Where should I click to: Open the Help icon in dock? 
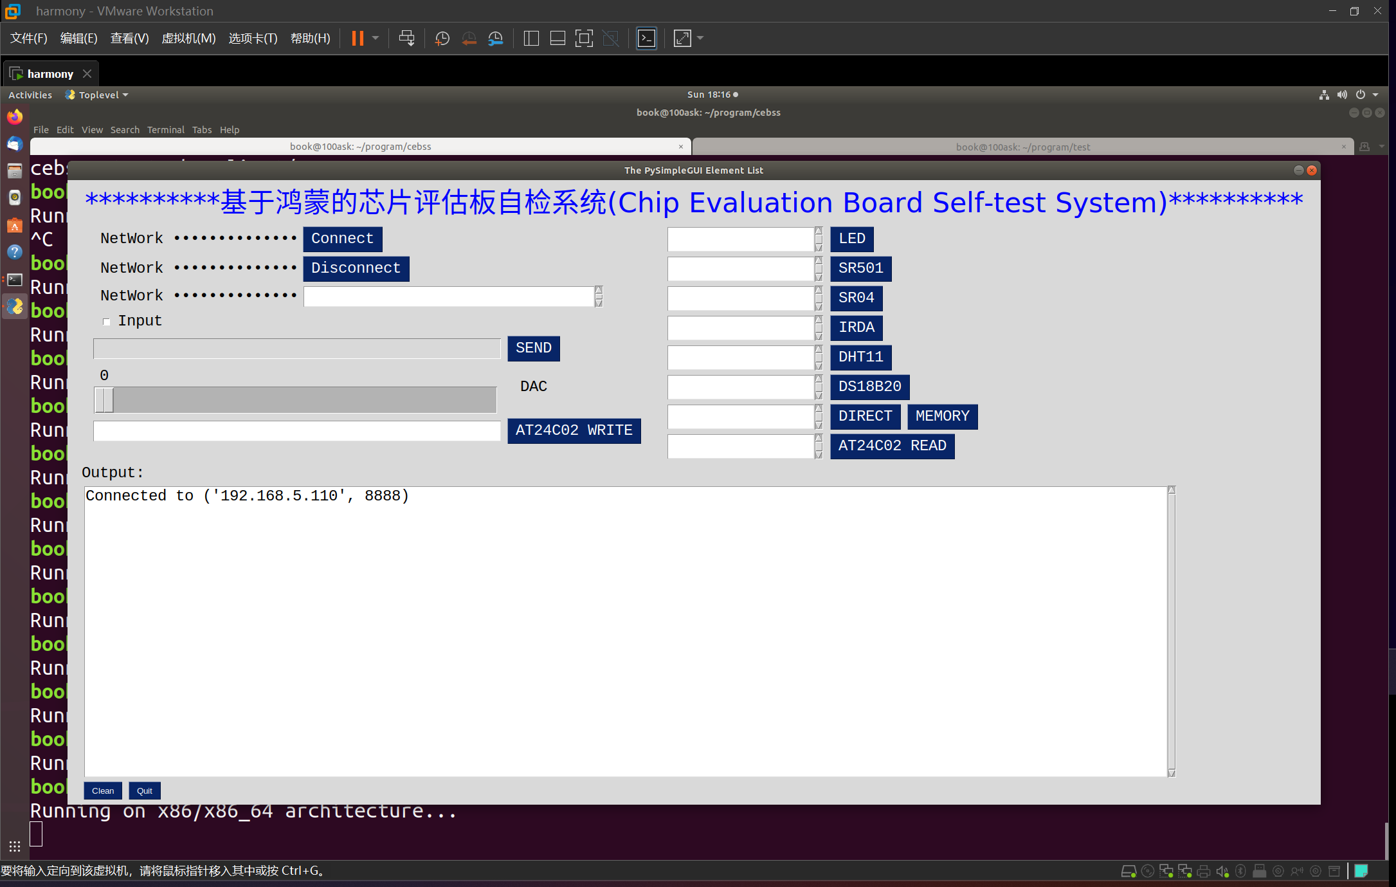(15, 252)
